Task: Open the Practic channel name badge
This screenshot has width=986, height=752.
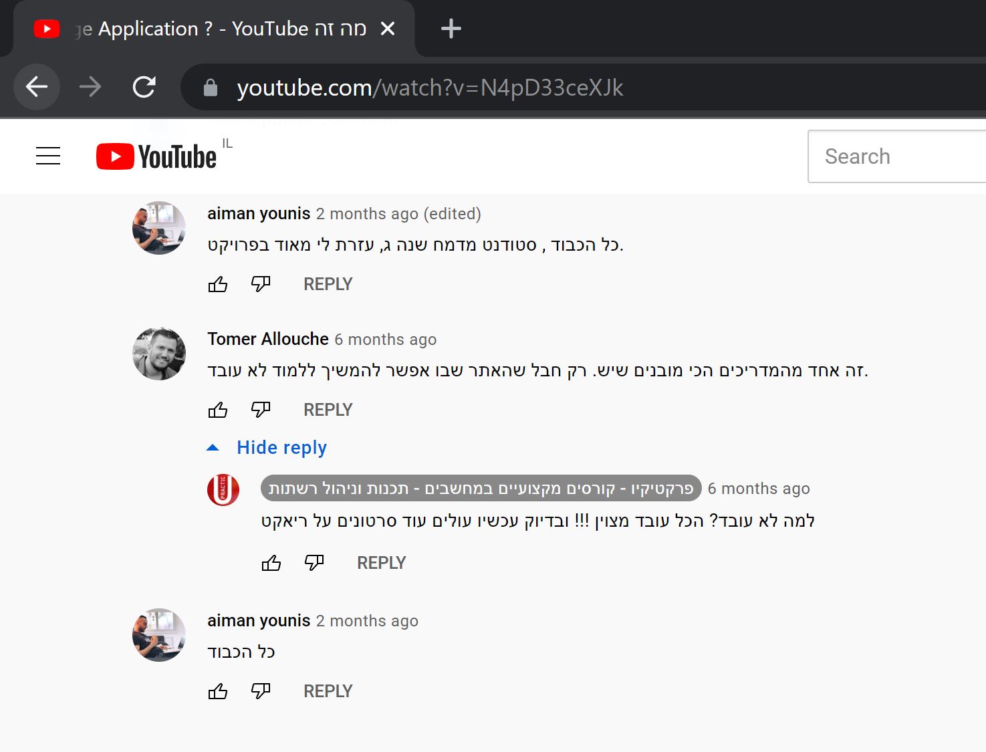Action: 481,489
